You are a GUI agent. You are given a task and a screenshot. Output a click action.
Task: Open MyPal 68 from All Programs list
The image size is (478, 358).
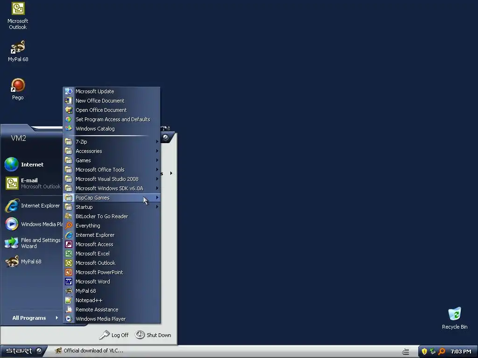click(x=111, y=291)
